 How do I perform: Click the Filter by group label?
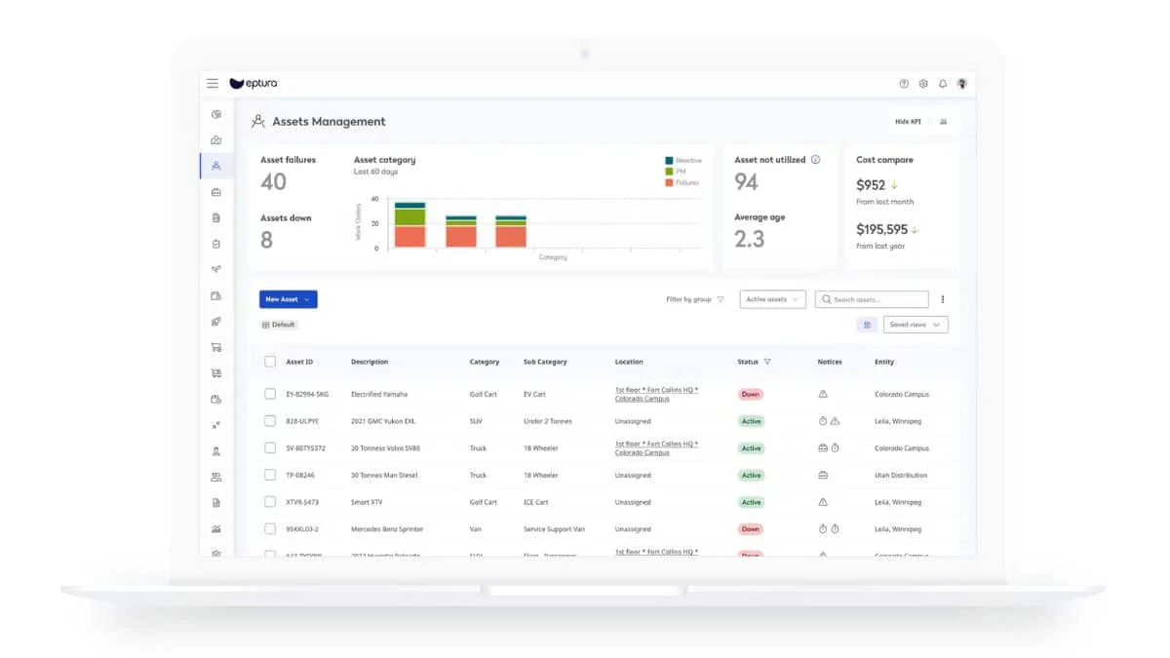pos(688,299)
